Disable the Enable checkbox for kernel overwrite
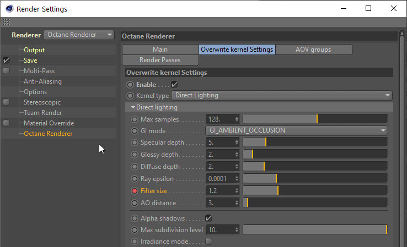 (175, 85)
